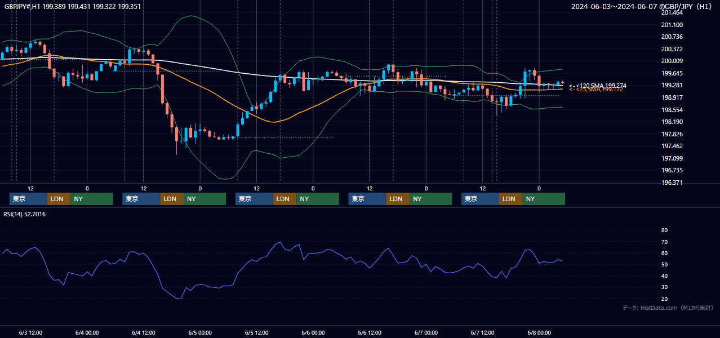720x338 pixels.
Task: Click price axis value 196.371
Action: tap(672, 183)
